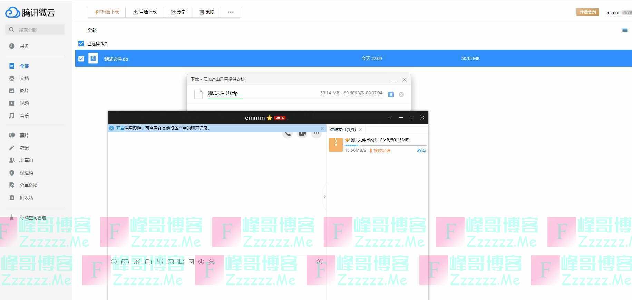Image resolution: width=632 pixels, height=300 pixels.
Task: Deselect the 测试文件.zip checkbox
Action: (81, 59)
